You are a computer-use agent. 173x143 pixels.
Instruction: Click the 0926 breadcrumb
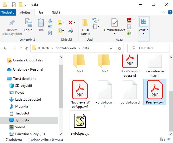pyautogui.click(x=45, y=48)
